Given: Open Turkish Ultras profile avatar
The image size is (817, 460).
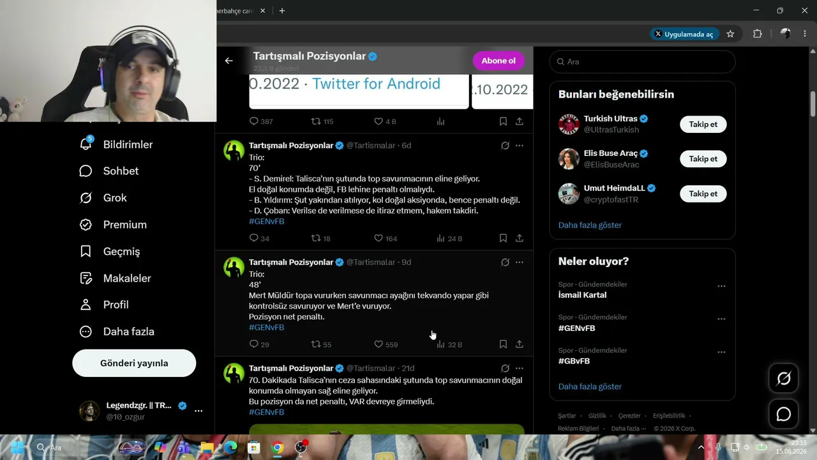Looking at the screenshot, I should pyautogui.click(x=569, y=124).
